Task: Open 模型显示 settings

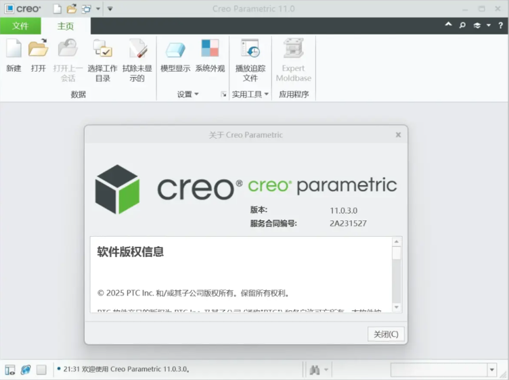Action: click(x=175, y=55)
